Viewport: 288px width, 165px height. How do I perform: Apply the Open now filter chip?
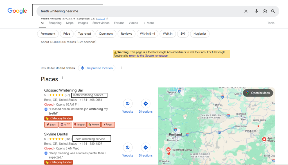106,34
